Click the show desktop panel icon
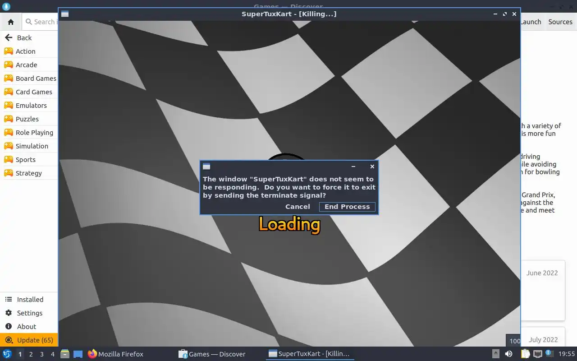577x361 pixels. click(x=78, y=354)
